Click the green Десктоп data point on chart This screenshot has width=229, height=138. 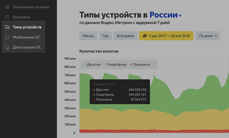click(154, 77)
